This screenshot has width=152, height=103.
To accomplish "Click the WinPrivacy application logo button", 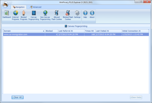I will (x=5, y=4).
